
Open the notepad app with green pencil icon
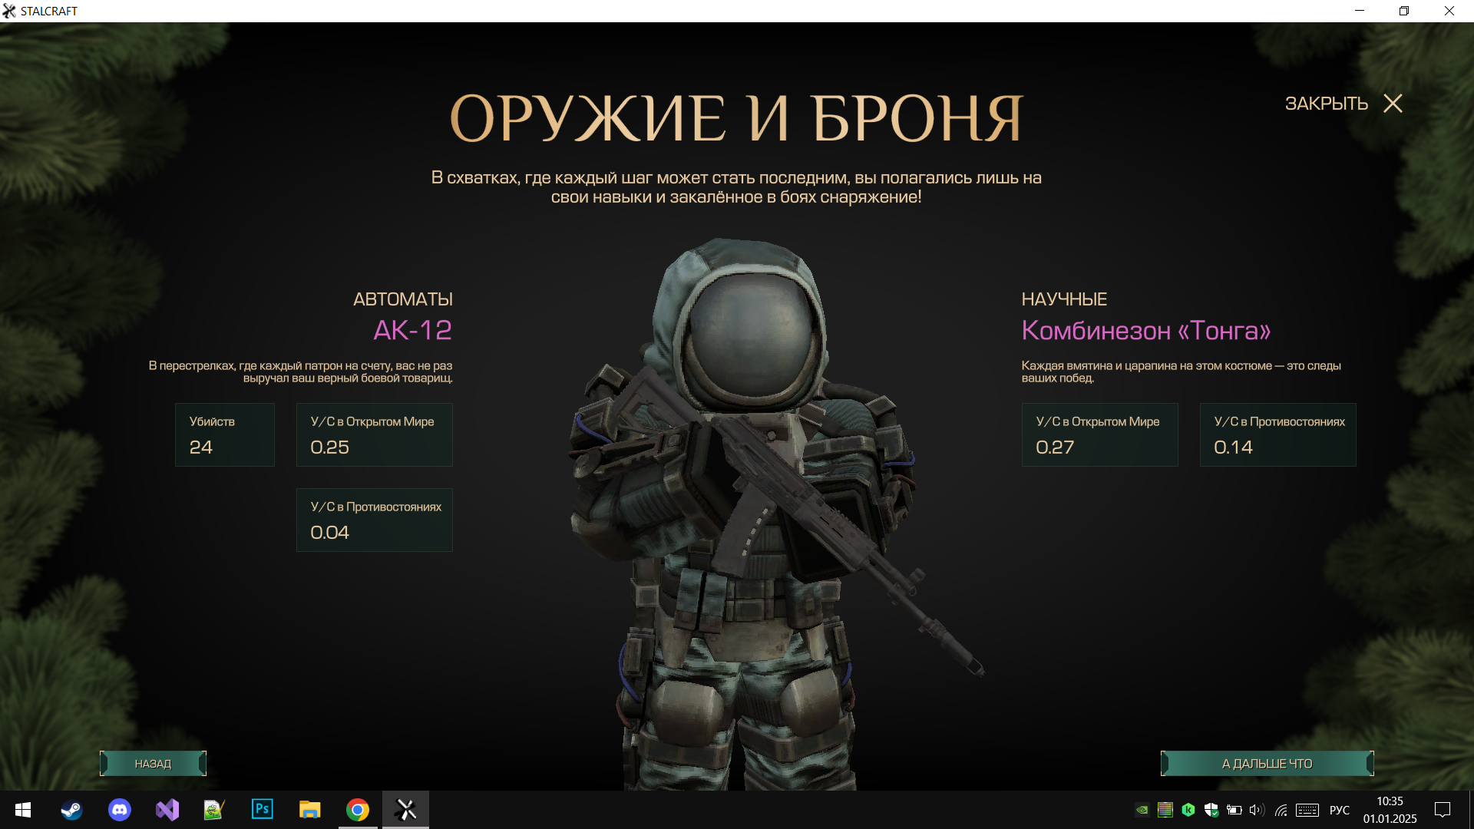(x=214, y=810)
